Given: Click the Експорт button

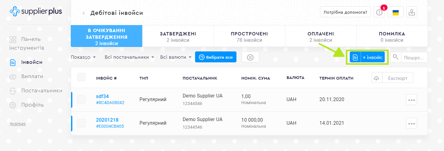Looking at the screenshot, I should (398, 78).
